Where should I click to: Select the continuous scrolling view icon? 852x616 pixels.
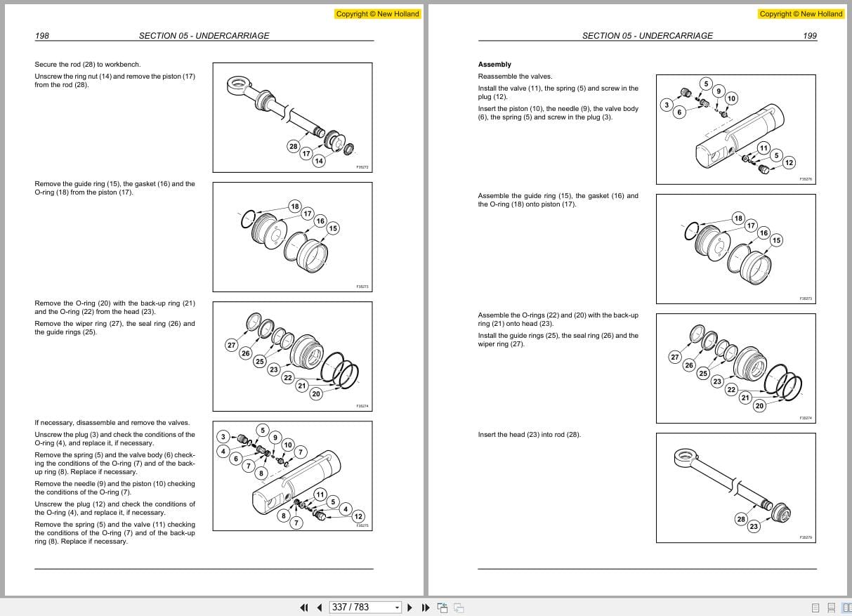click(831, 608)
